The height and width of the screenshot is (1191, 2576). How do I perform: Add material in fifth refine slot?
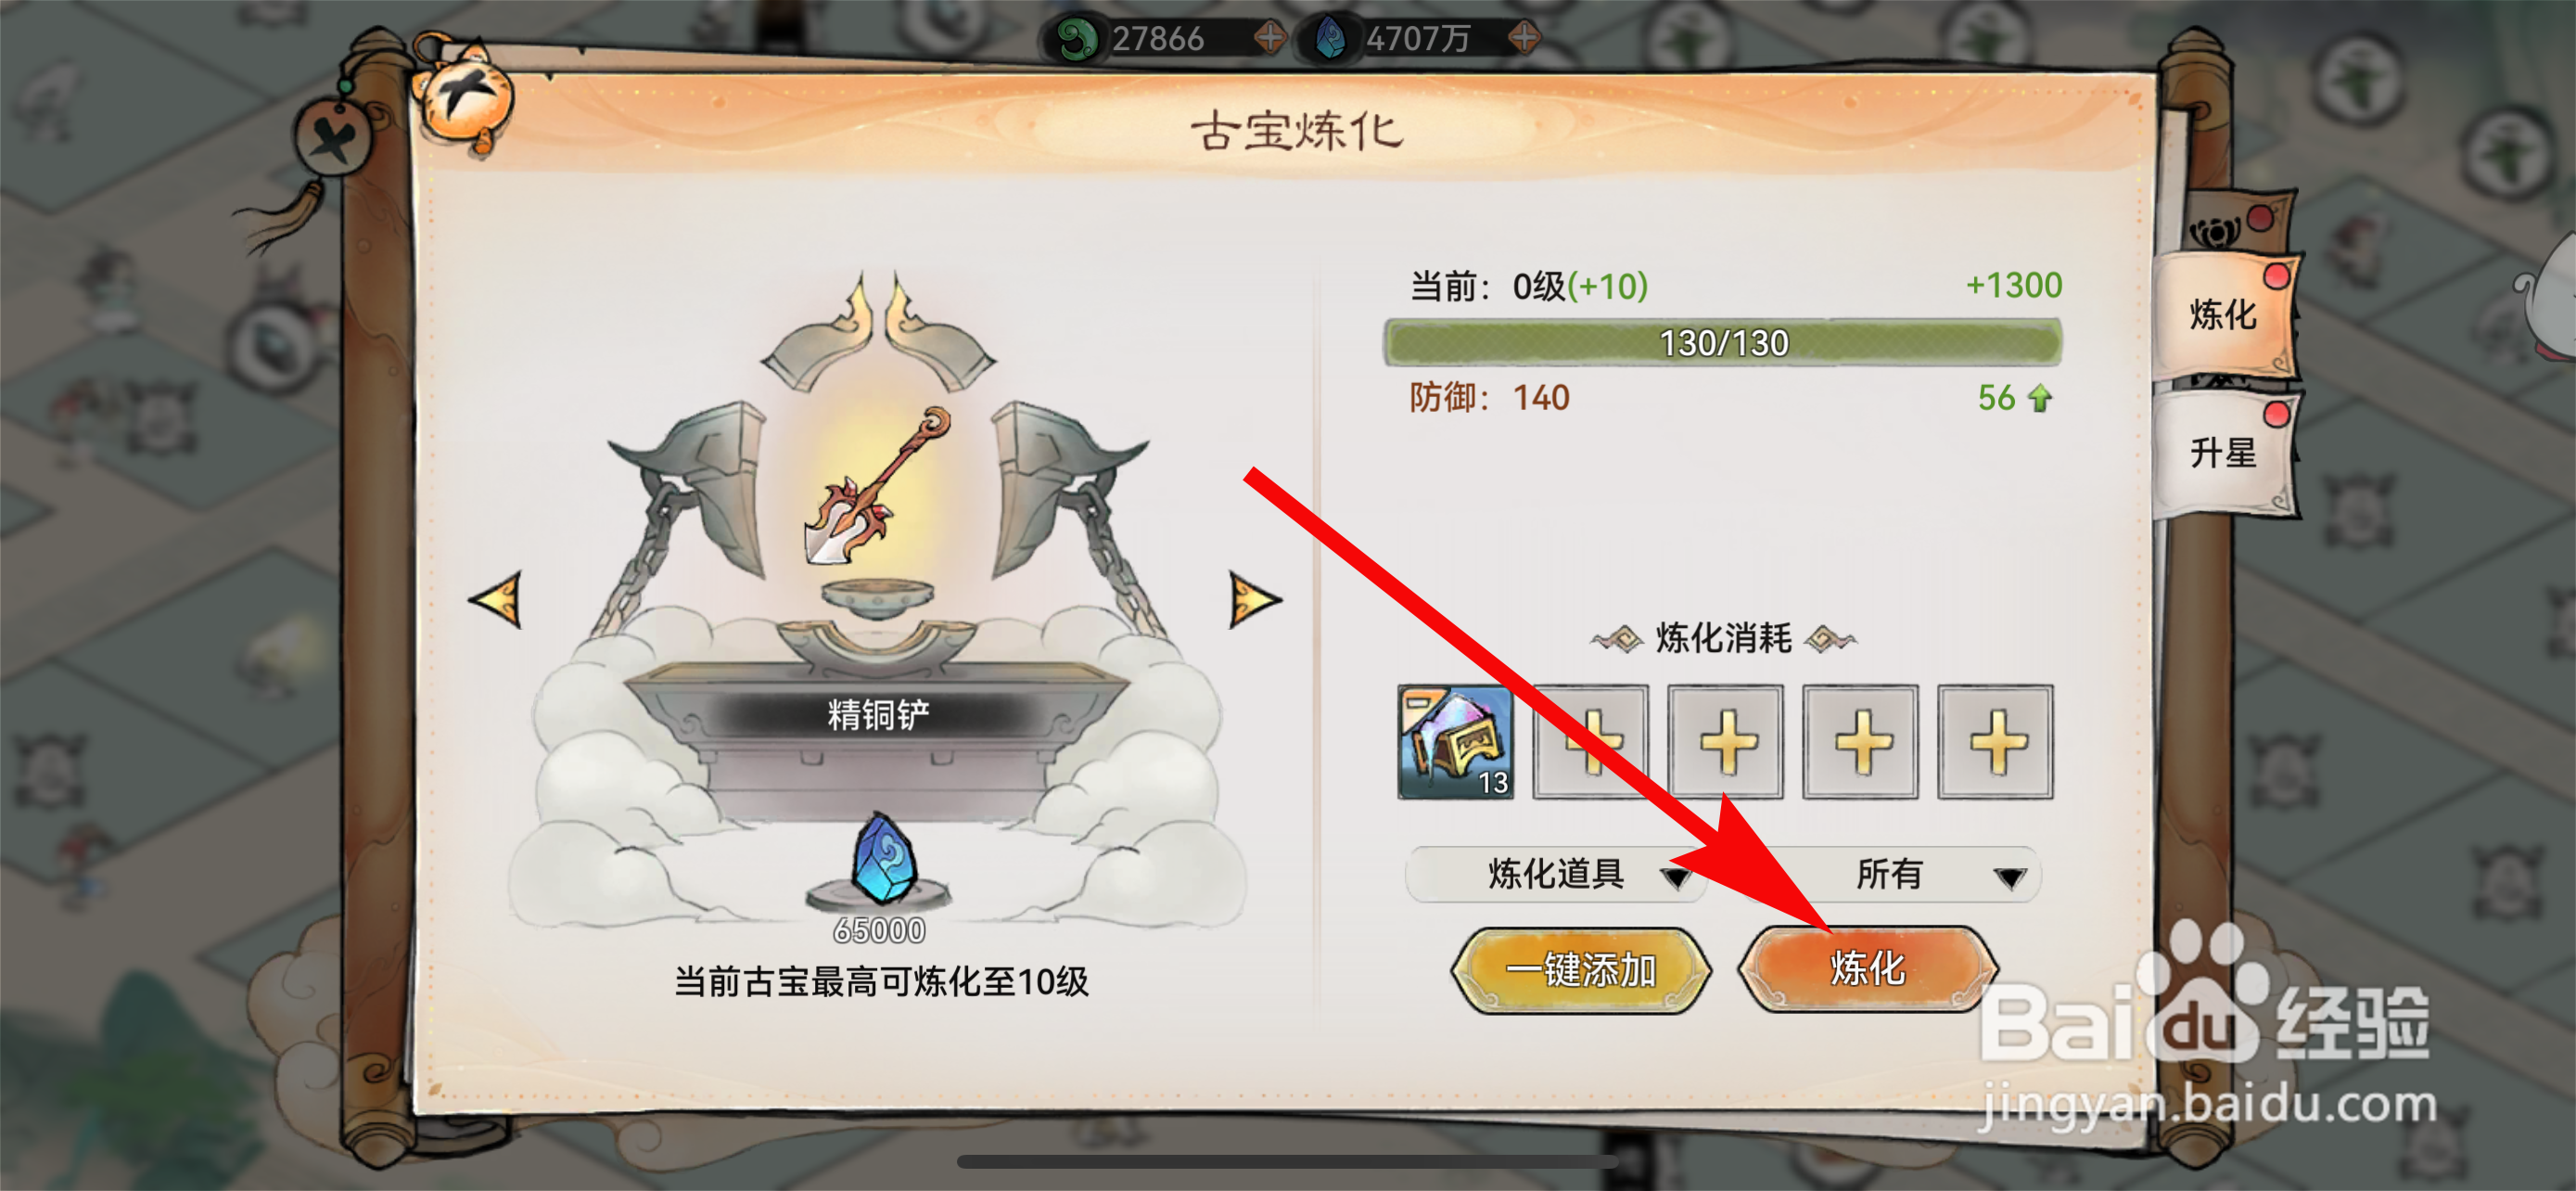tap(1995, 742)
